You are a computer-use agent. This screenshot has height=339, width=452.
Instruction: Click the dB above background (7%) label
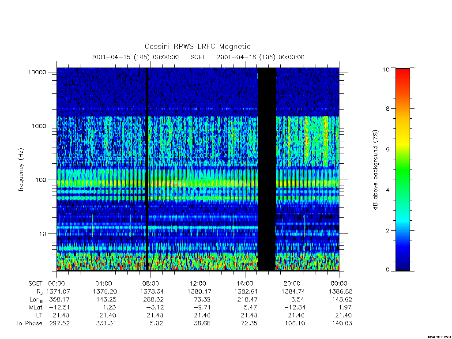click(375, 170)
